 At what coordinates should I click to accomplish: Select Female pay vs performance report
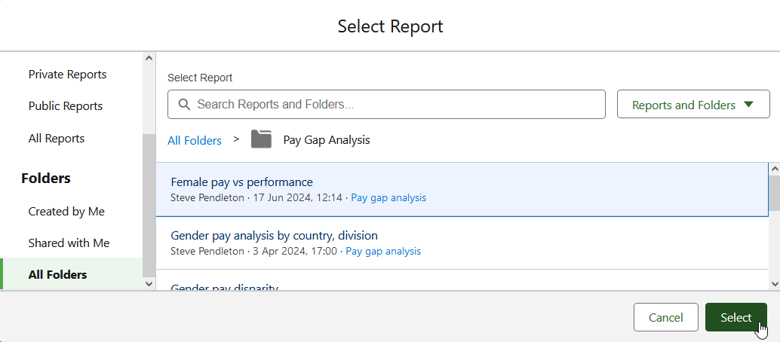point(242,182)
